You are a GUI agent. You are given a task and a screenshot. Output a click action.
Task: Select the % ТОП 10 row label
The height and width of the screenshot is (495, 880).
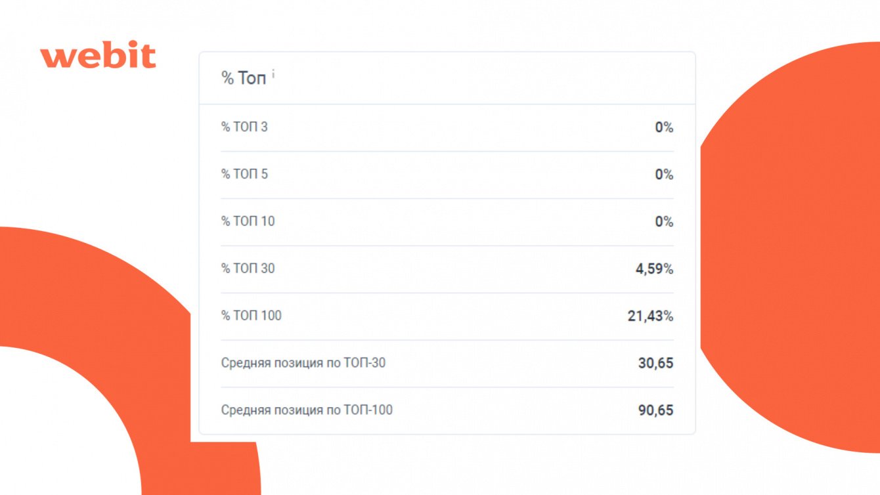tap(248, 221)
